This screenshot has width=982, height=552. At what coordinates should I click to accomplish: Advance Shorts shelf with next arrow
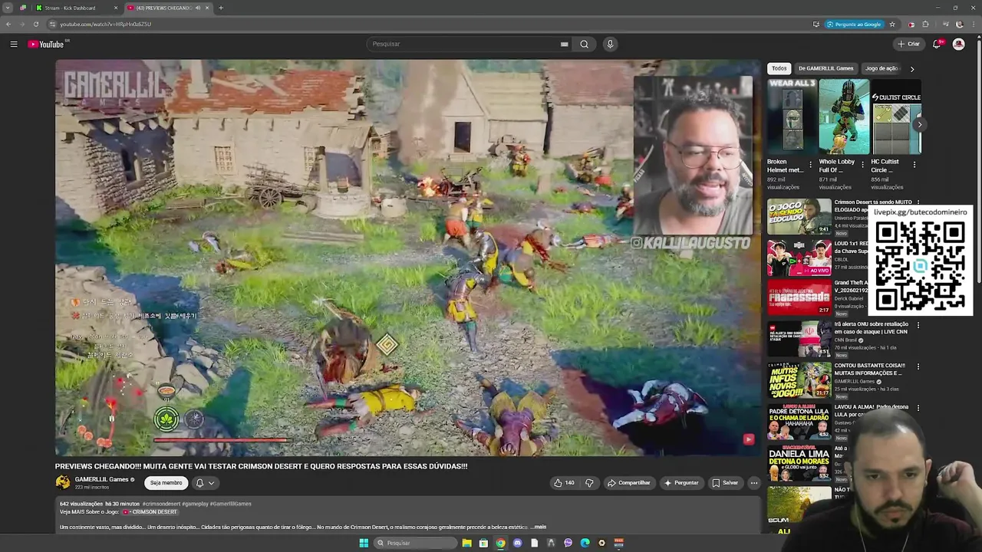coord(919,124)
